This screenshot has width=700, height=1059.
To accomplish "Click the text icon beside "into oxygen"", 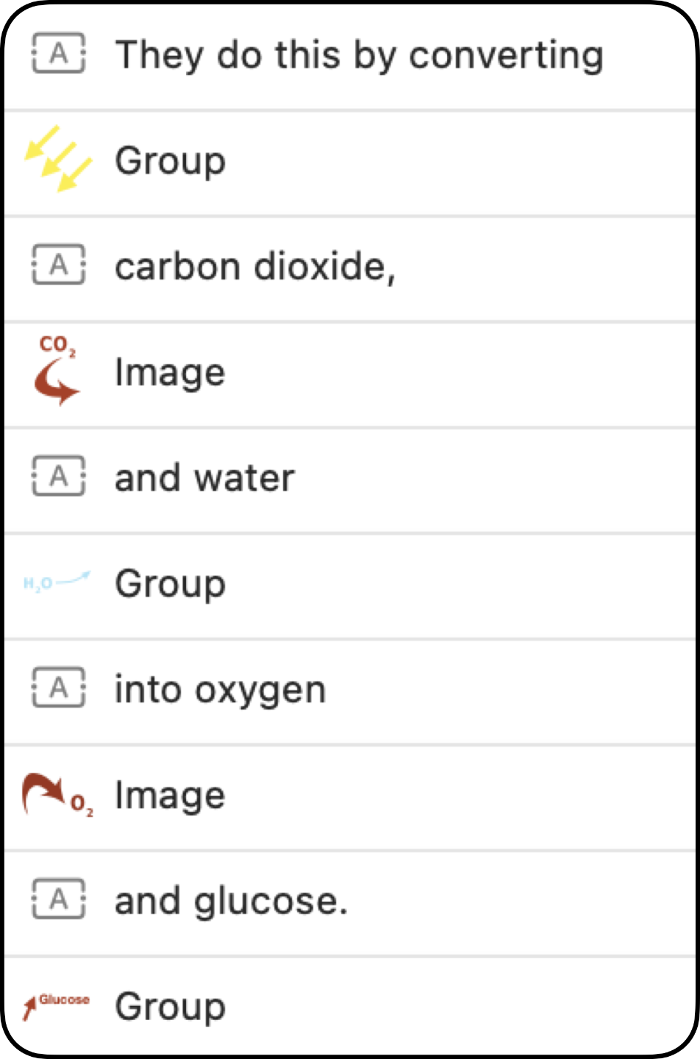I will click(x=58, y=688).
